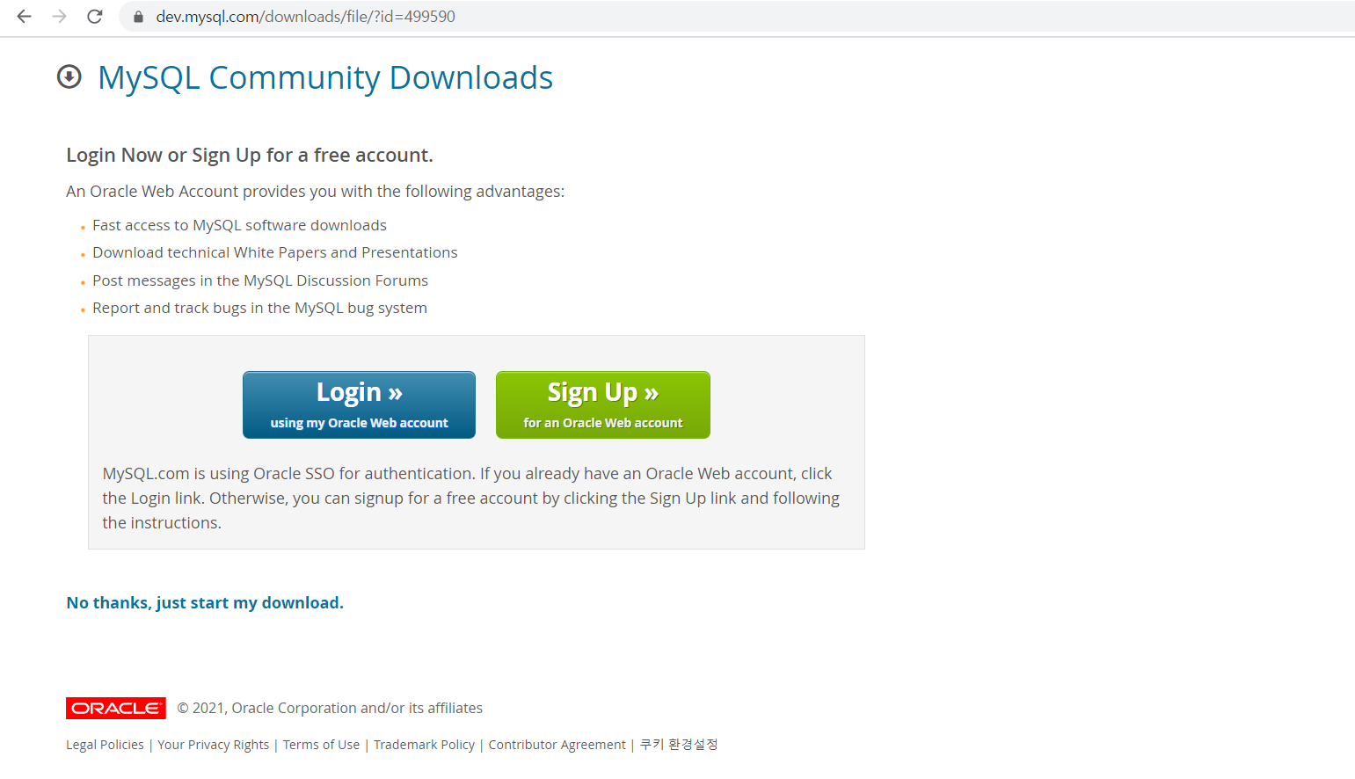This screenshot has width=1355, height=779.
Task: Open the MySQL Community Downloads heading link
Action: coord(325,77)
